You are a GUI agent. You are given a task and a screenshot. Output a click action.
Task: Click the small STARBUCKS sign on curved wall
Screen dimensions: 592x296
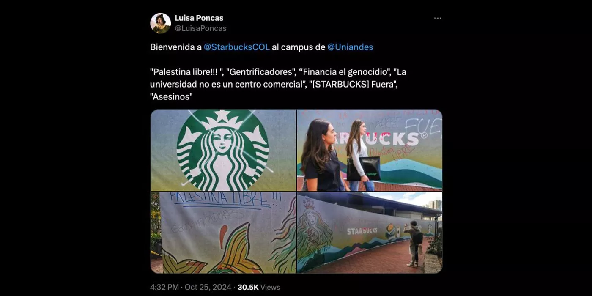point(362,231)
